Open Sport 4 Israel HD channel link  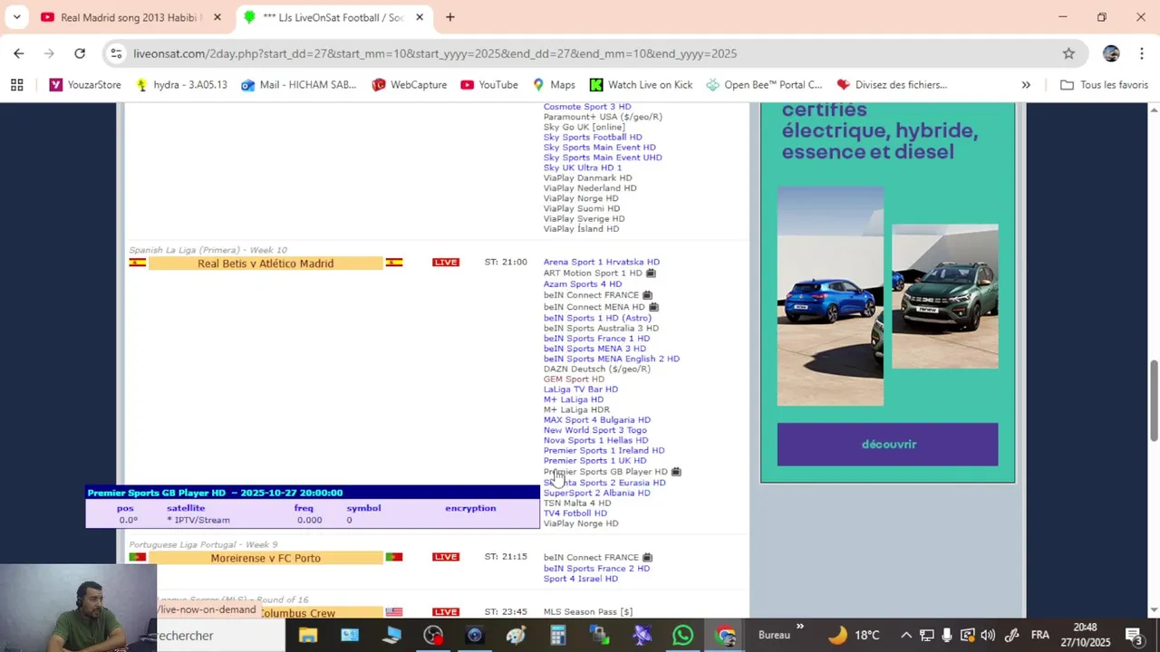coord(580,579)
